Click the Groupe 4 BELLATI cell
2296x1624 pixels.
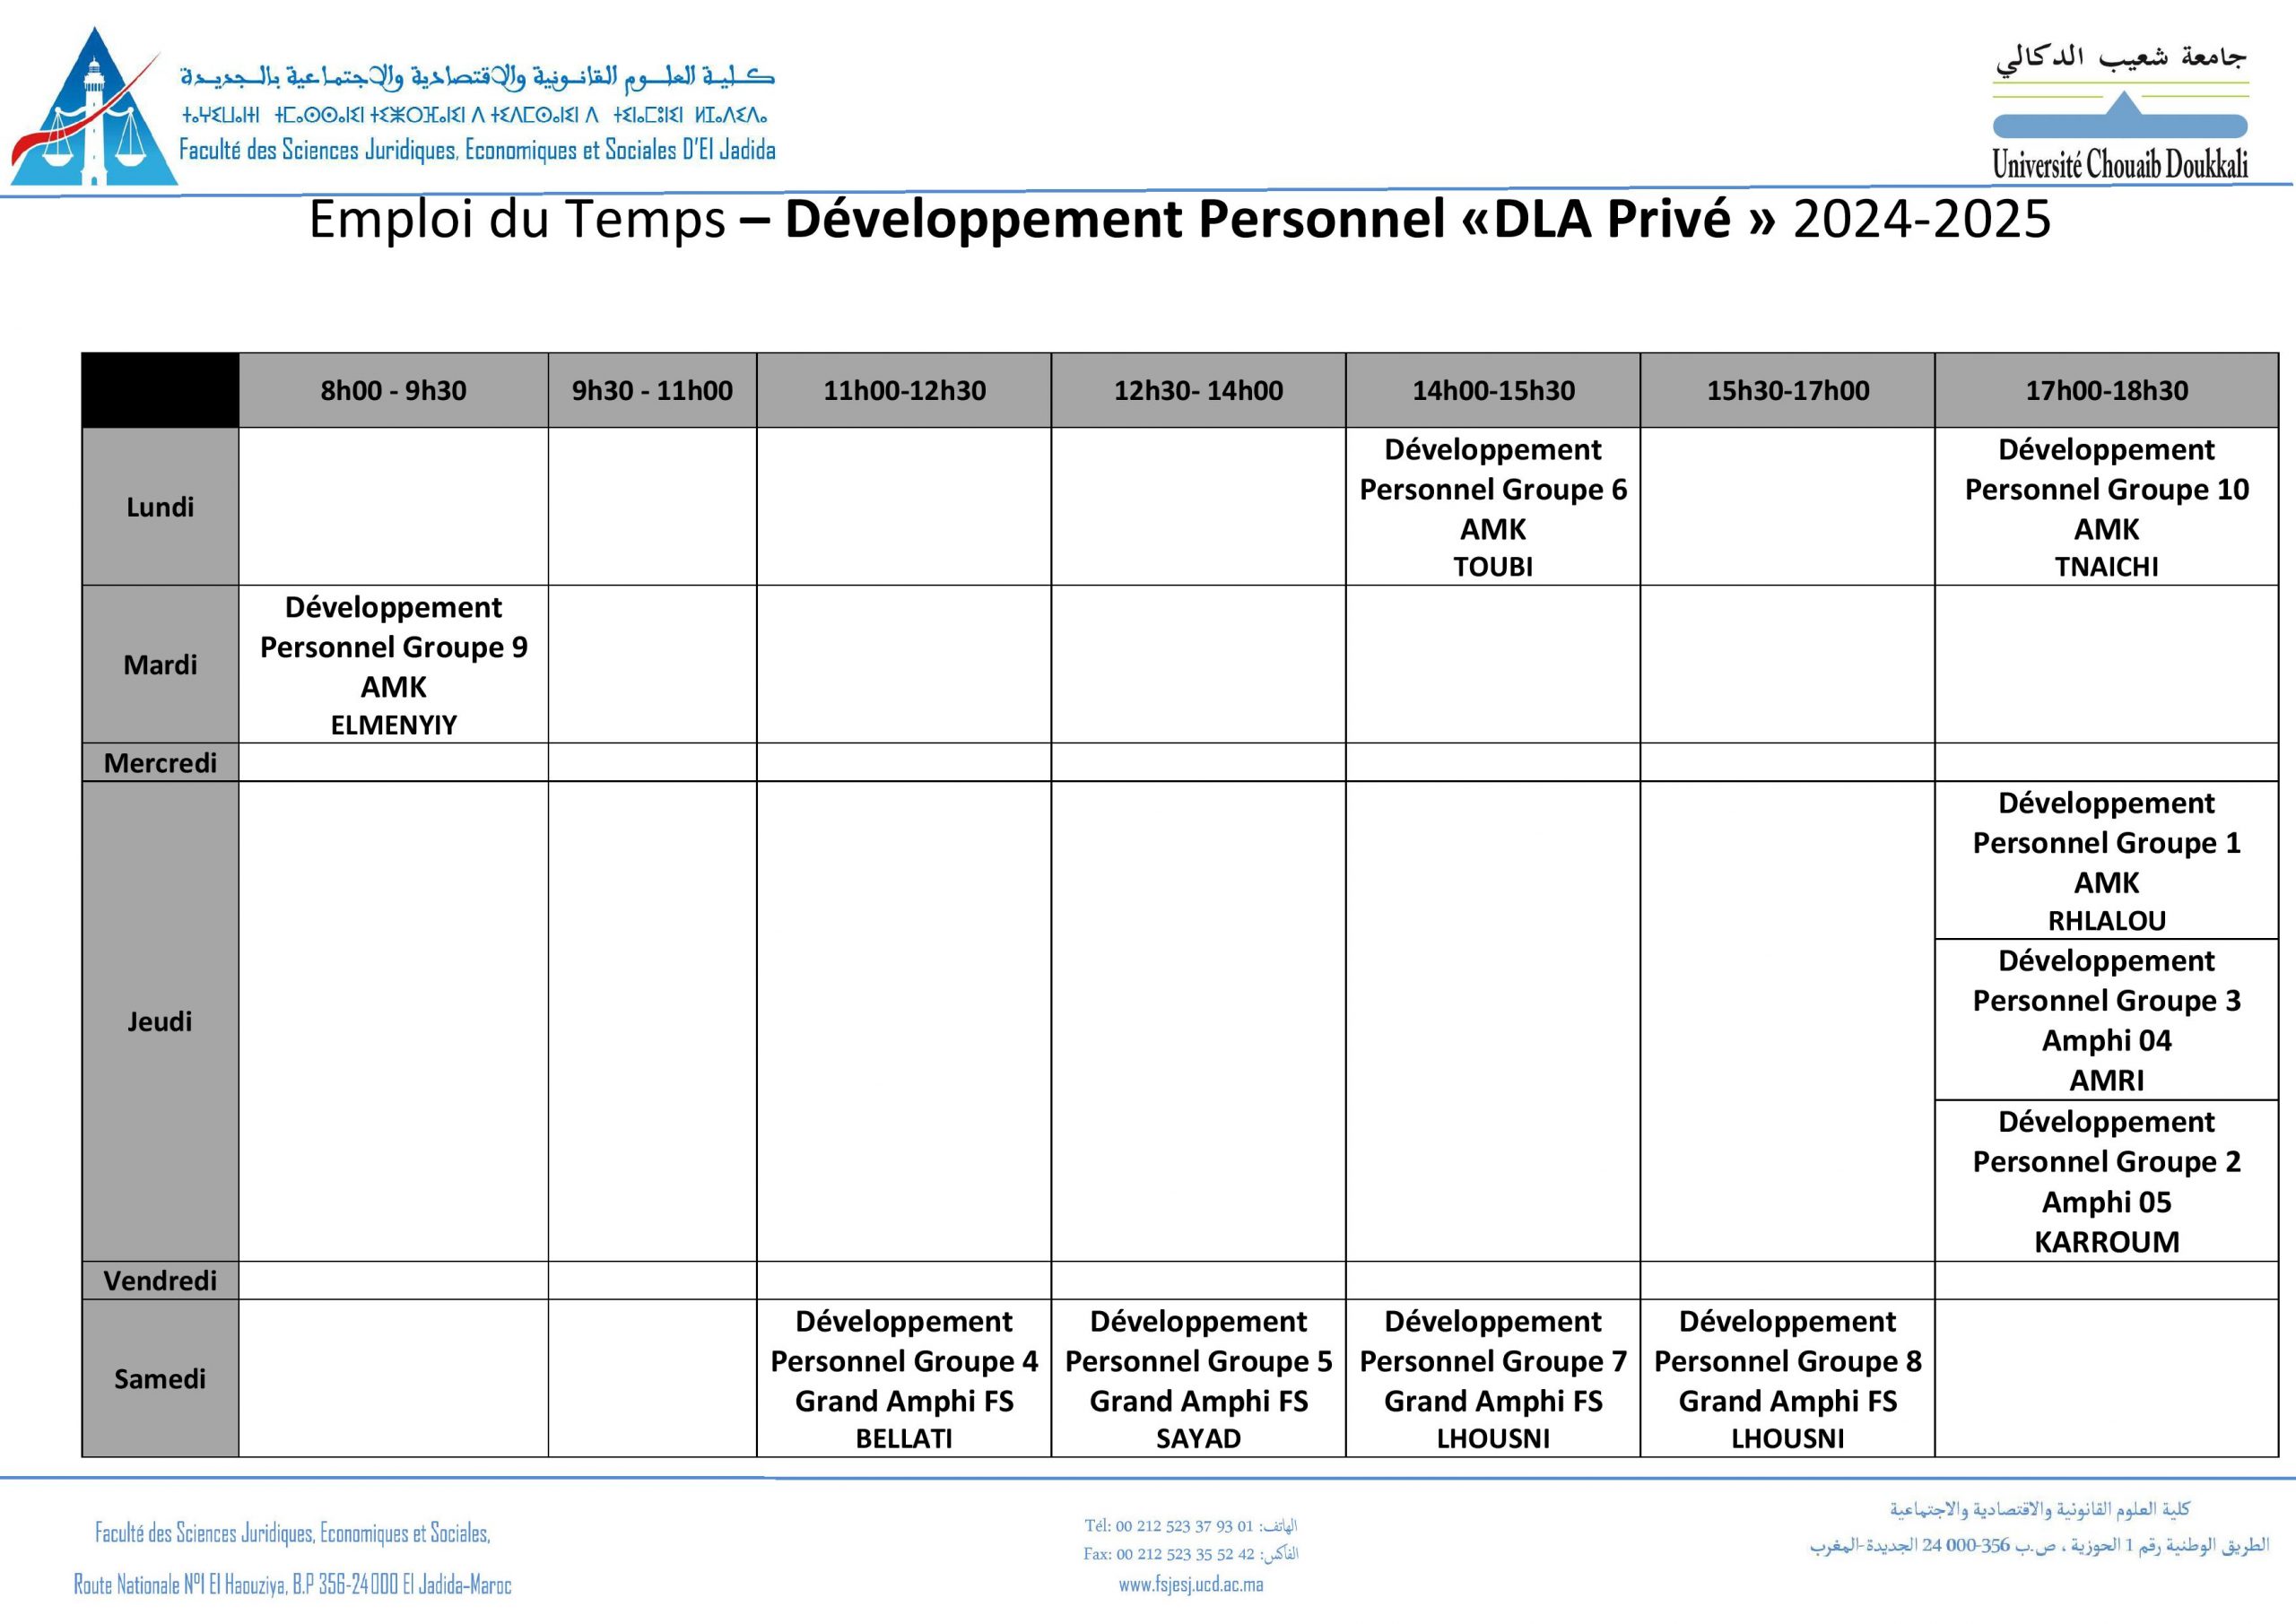(x=904, y=1378)
